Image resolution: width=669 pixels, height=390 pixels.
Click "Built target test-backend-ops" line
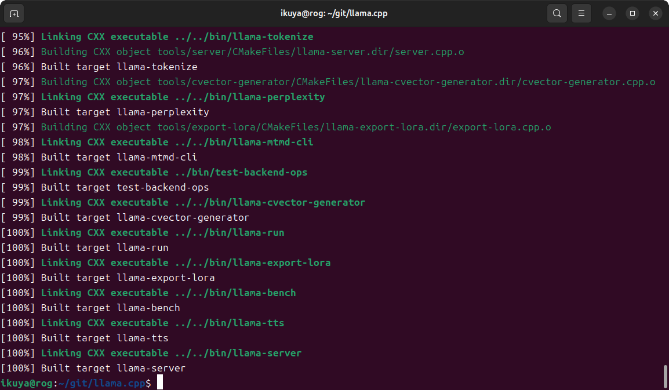125,187
